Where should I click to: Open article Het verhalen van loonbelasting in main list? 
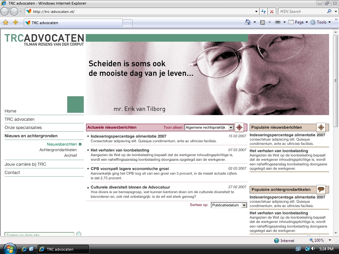(x=120, y=150)
